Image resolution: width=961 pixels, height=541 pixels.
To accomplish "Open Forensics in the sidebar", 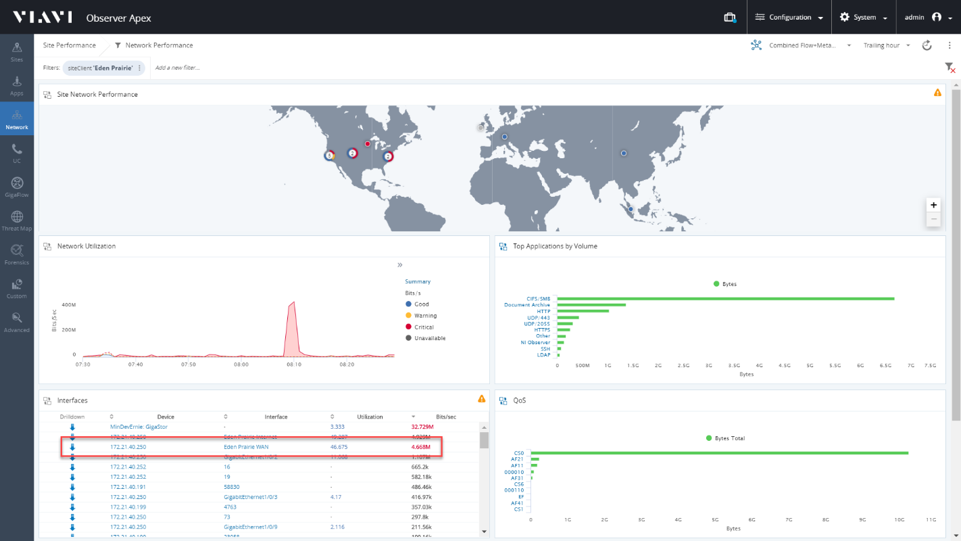I will pos(17,254).
